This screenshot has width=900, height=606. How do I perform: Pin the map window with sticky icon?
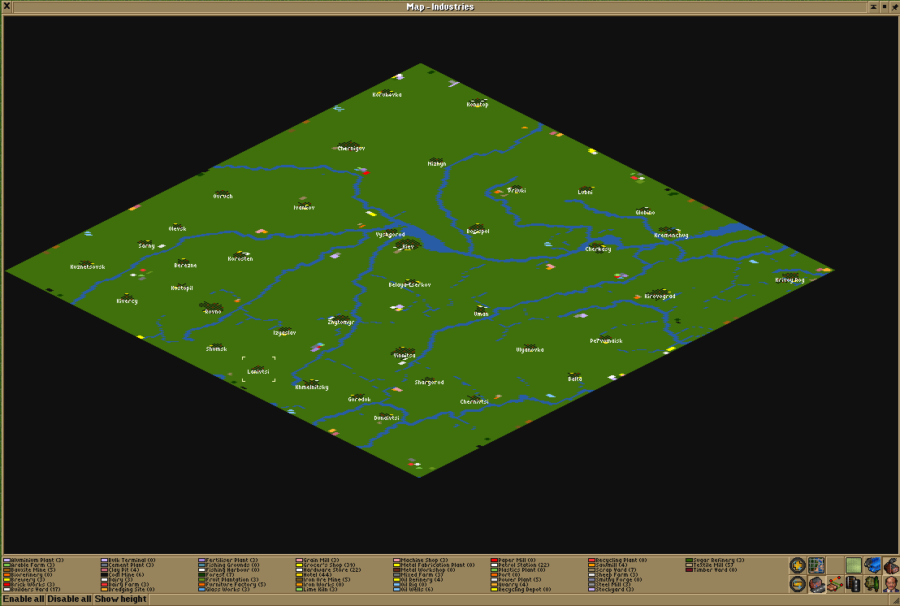895,6
